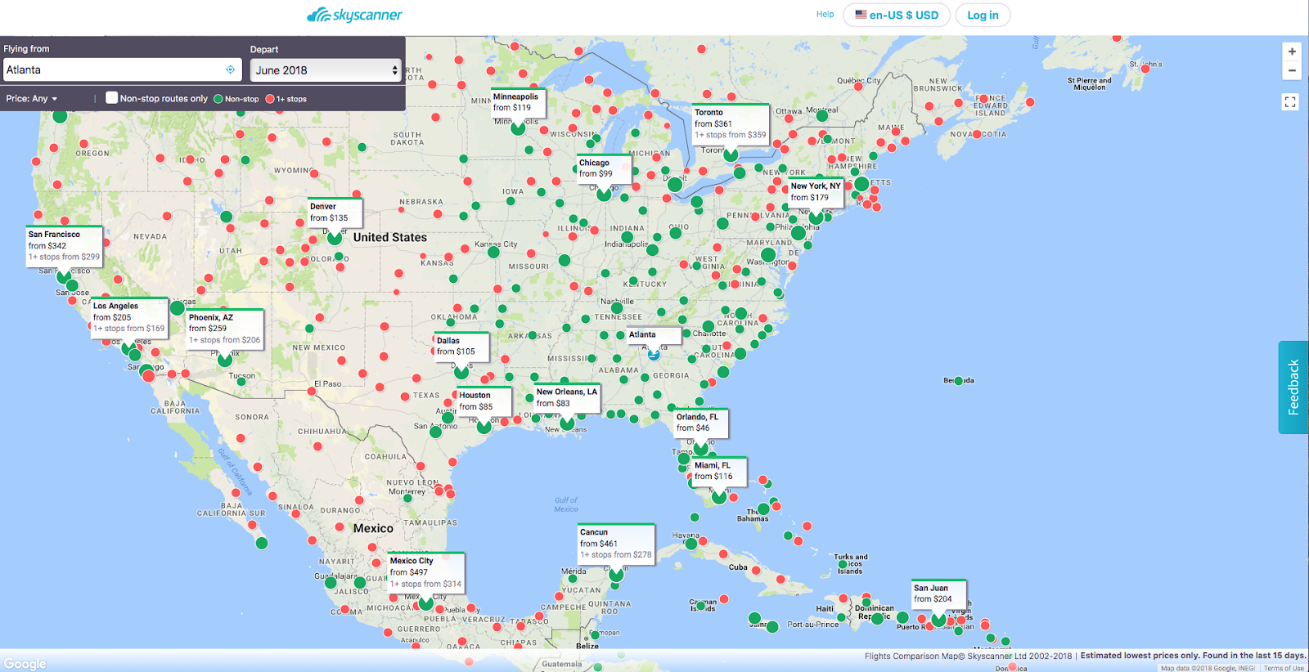Click the green pin under the Dallas card
Image resolution: width=1309 pixels, height=672 pixels.
461,372
